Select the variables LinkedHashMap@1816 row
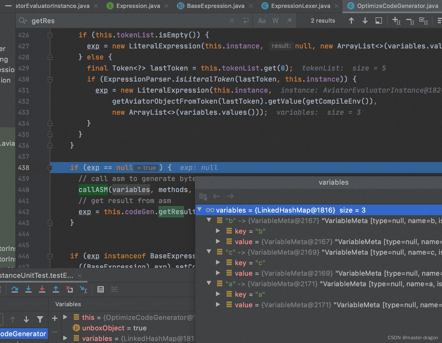442x343 pixels. pyautogui.click(x=319, y=210)
